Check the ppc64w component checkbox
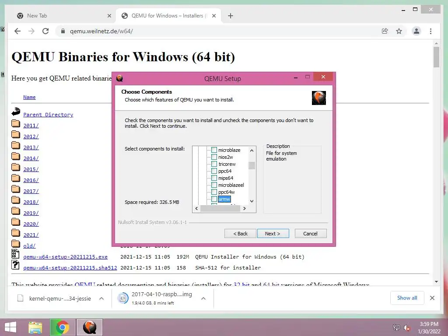This screenshot has width=448, height=336. (x=214, y=192)
